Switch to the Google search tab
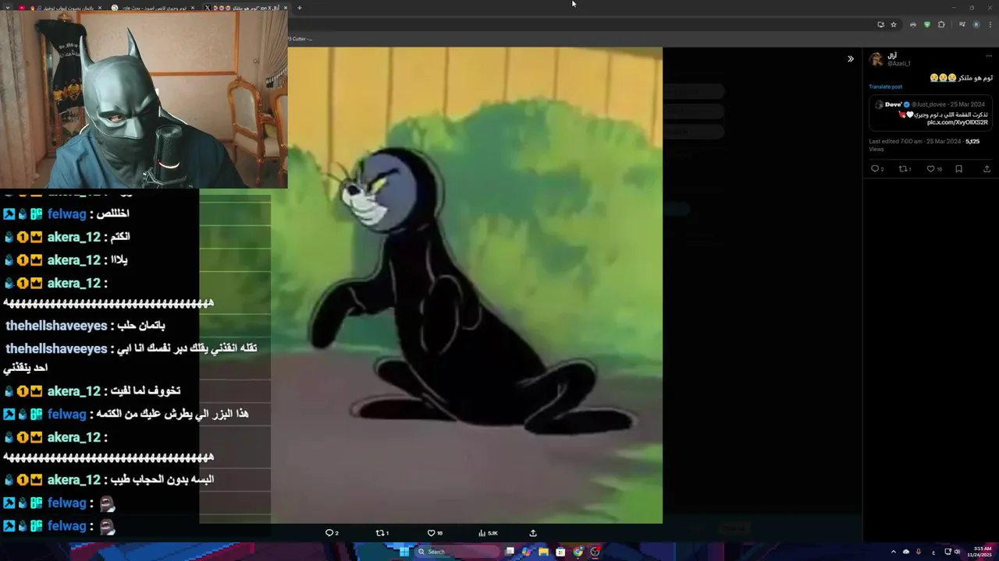 (x=152, y=8)
